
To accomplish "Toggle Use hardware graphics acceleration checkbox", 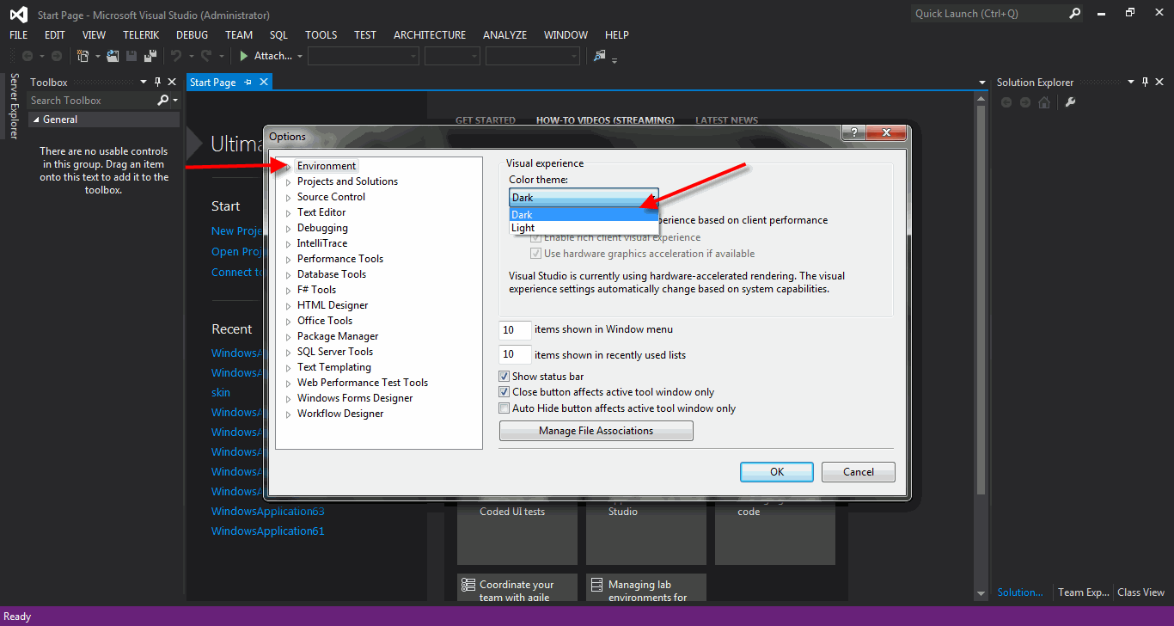I will pos(536,254).
